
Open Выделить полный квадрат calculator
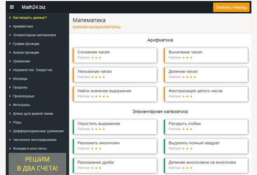[206, 146]
